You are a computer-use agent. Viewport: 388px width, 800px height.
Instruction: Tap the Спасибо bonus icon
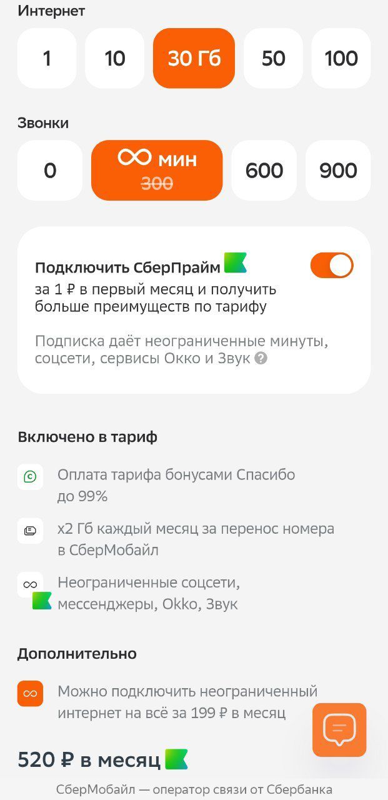(30, 477)
